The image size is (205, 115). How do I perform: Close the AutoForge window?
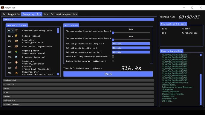[201, 7]
